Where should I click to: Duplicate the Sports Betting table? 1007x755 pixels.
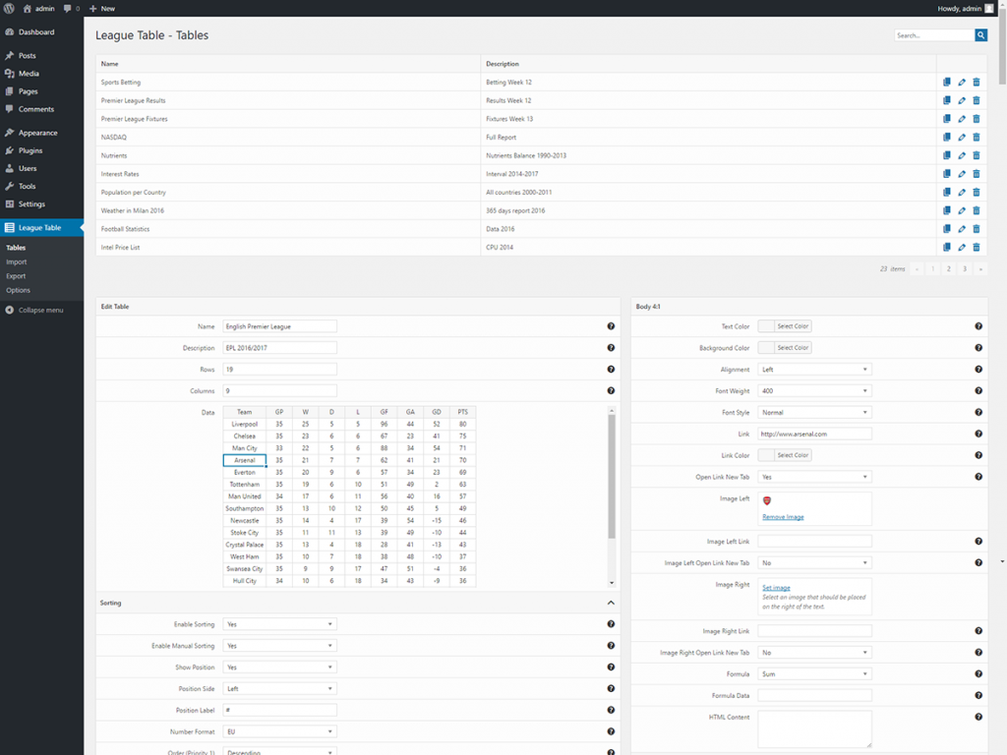point(946,83)
